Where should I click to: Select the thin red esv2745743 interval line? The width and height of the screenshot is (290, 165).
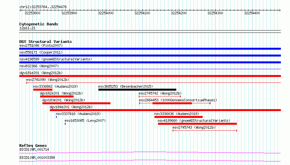tap(205, 131)
